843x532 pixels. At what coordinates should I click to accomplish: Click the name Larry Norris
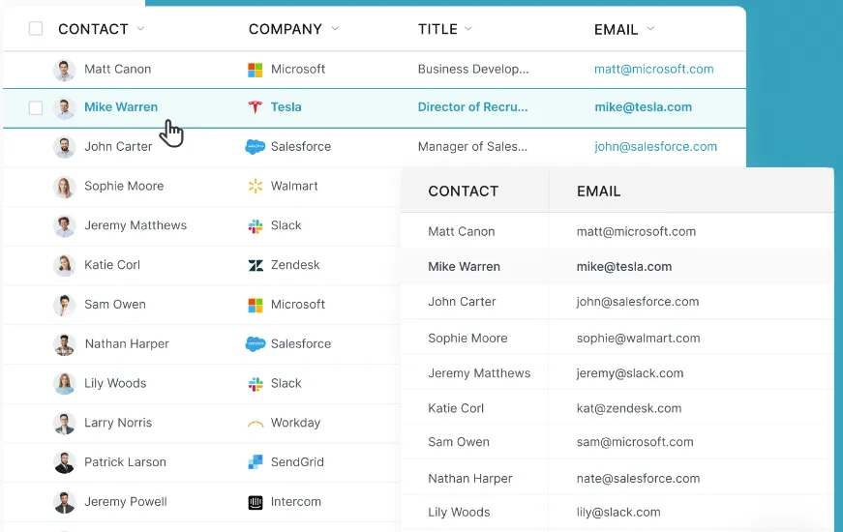(118, 423)
